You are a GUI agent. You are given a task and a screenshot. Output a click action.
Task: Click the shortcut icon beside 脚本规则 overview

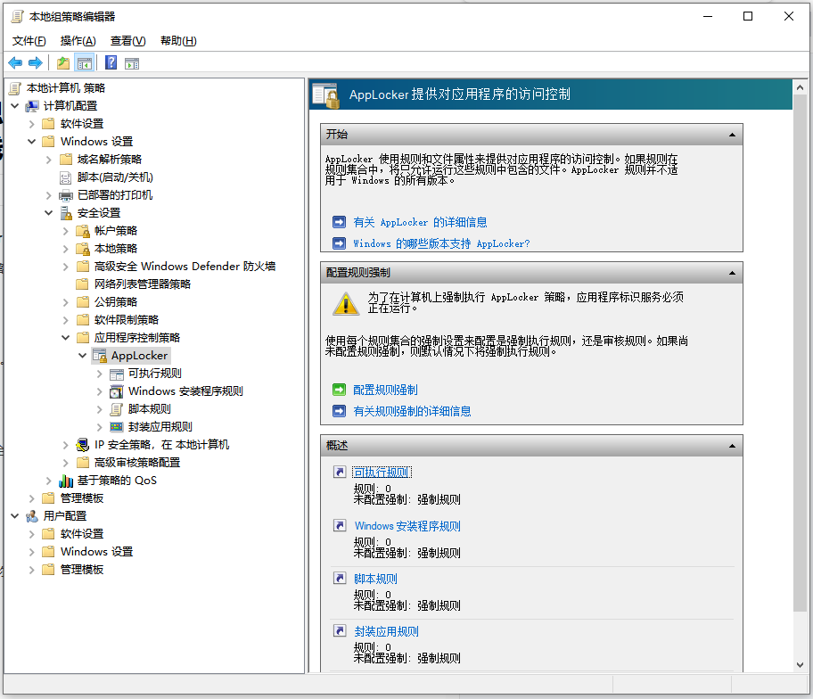[x=340, y=578]
